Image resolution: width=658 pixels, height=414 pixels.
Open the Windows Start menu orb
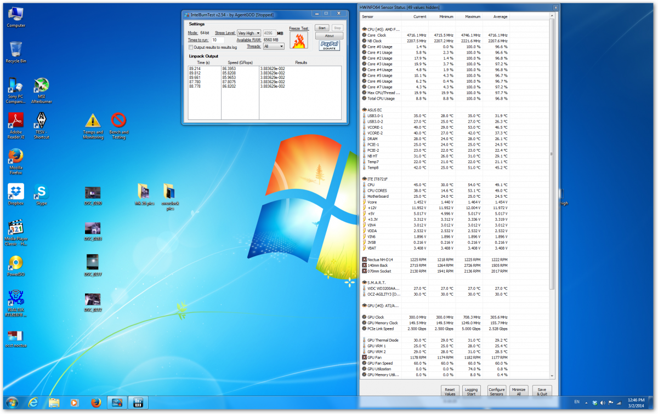[12, 403]
